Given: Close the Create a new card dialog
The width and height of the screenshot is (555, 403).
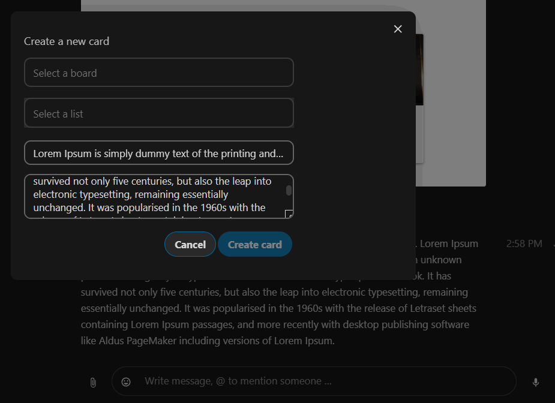Looking at the screenshot, I should coord(398,29).
